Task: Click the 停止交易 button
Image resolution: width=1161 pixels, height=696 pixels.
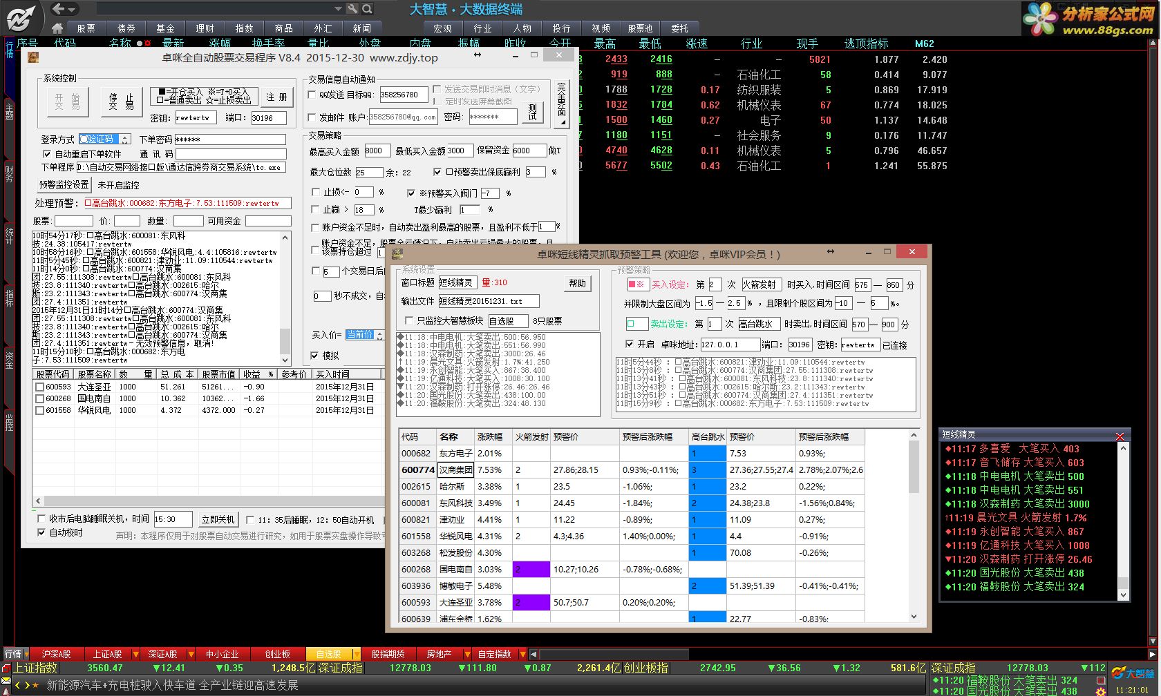Action: pos(121,101)
